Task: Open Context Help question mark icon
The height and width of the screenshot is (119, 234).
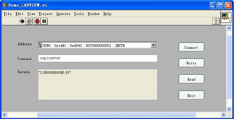Action: coord(216,21)
